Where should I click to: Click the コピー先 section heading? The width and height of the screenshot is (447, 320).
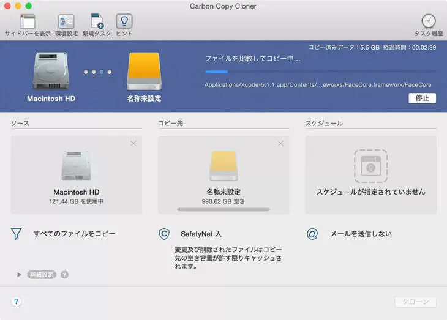tap(170, 123)
